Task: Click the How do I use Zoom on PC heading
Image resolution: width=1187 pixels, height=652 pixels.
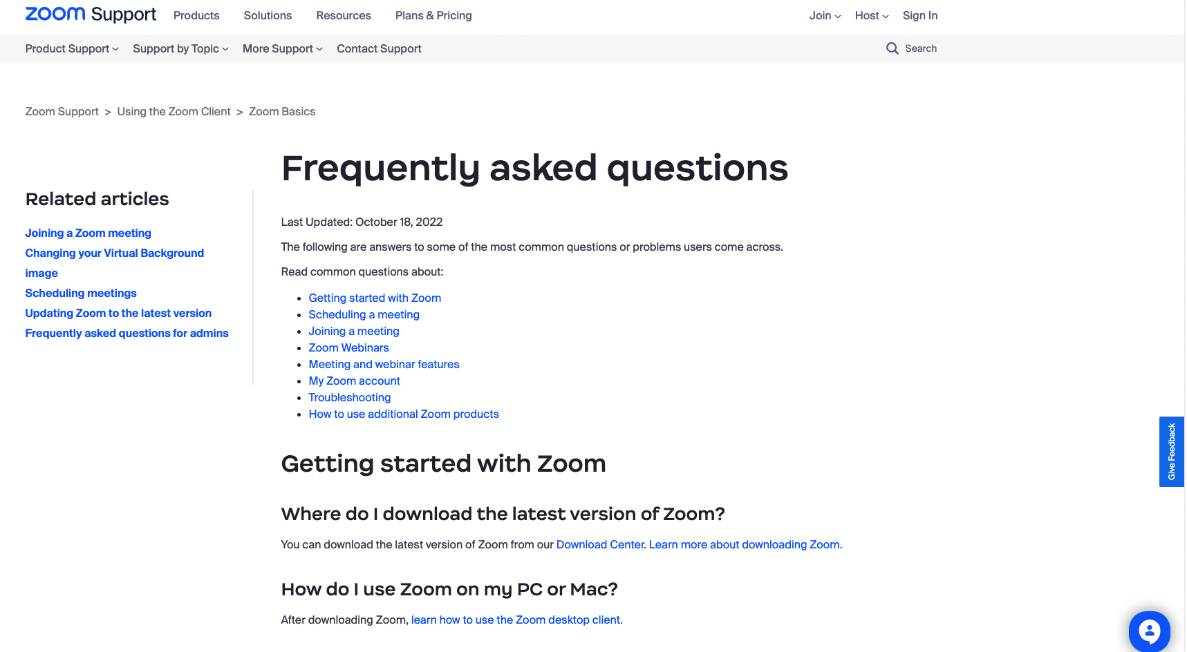Action: (x=449, y=589)
